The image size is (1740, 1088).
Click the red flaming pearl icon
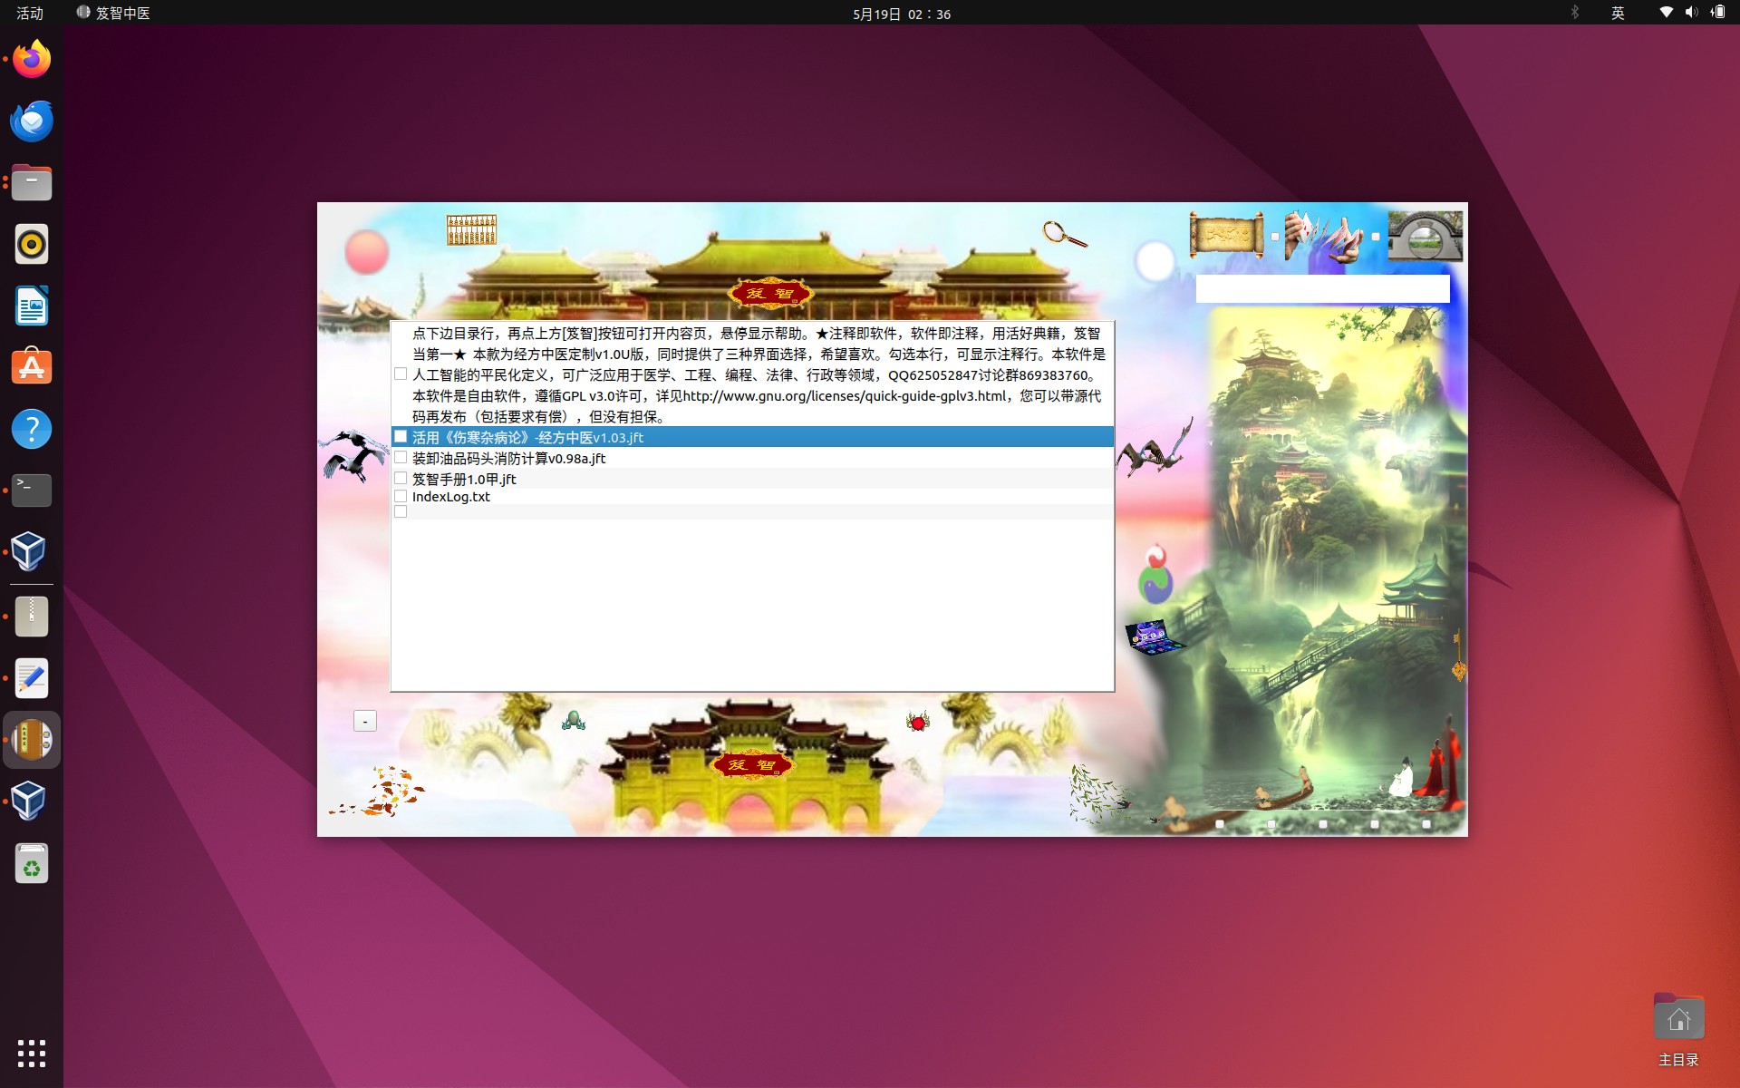point(918,722)
